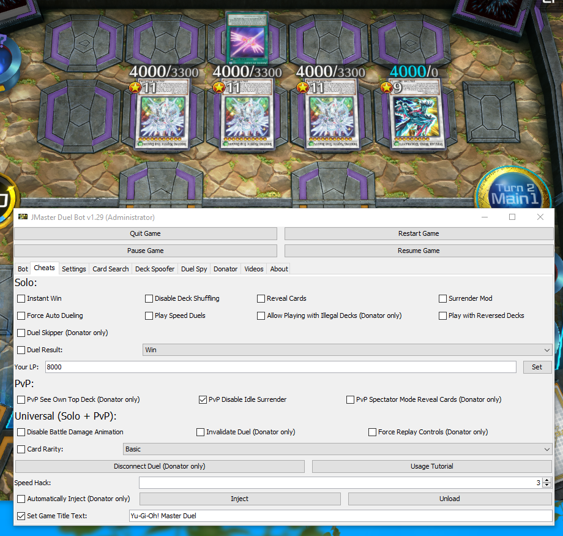Enable the Card Rarity checkbox

point(21,449)
